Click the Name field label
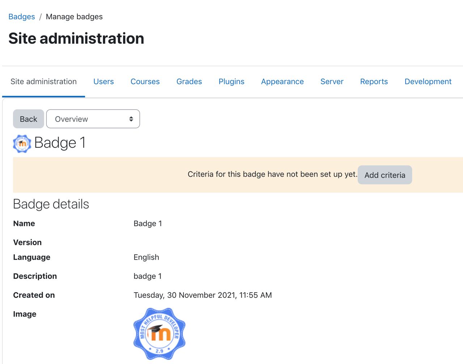Image resolution: width=463 pixels, height=364 pixels. 24,223
